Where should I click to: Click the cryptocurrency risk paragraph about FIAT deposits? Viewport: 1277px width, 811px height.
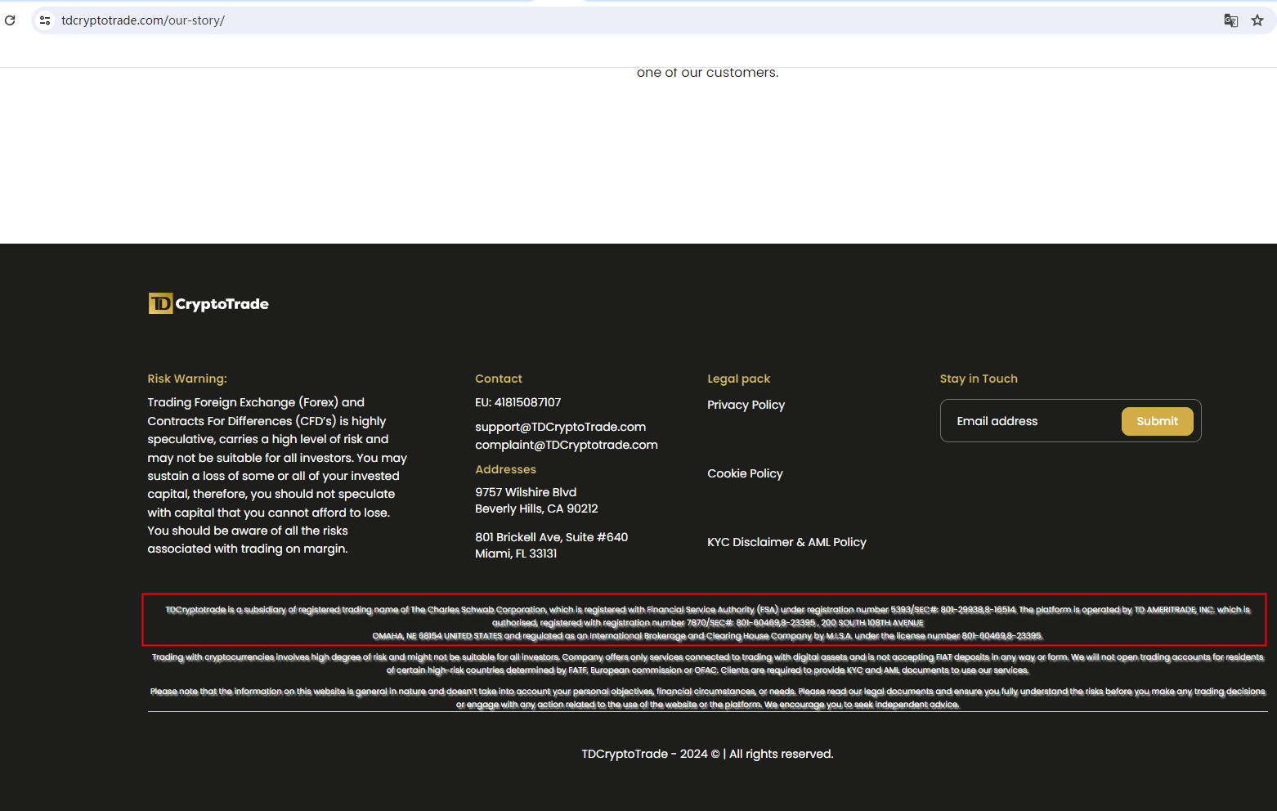tap(708, 663)
